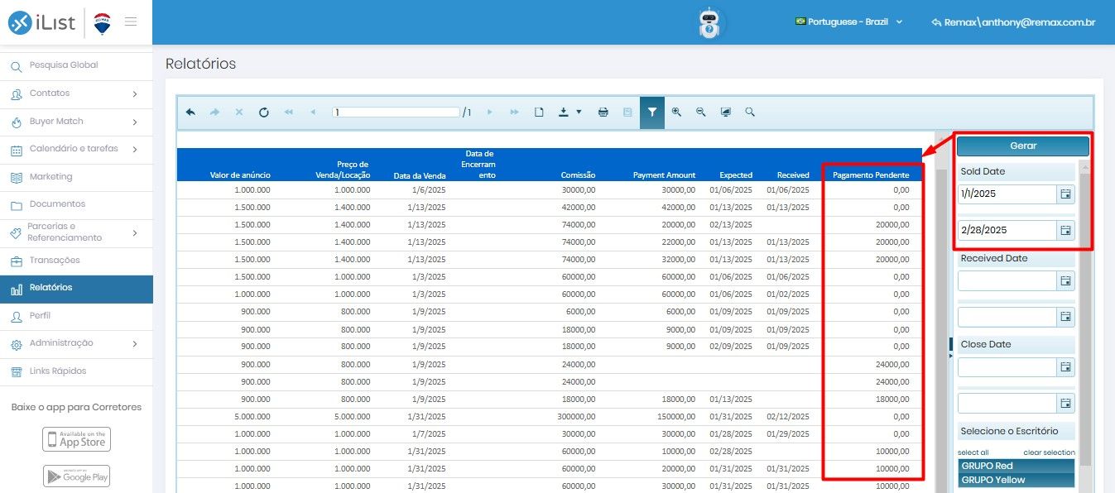Open the calendar picker for the 1/1/2025 field
Image resolution: width=1115 pixels, height=493 pixels.
[x=1066, y=194]
